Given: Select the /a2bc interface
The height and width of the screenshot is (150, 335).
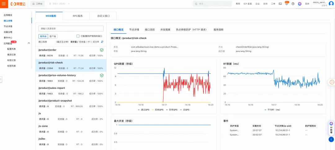Looking at the screenshot, I should [x=71, y=141].
